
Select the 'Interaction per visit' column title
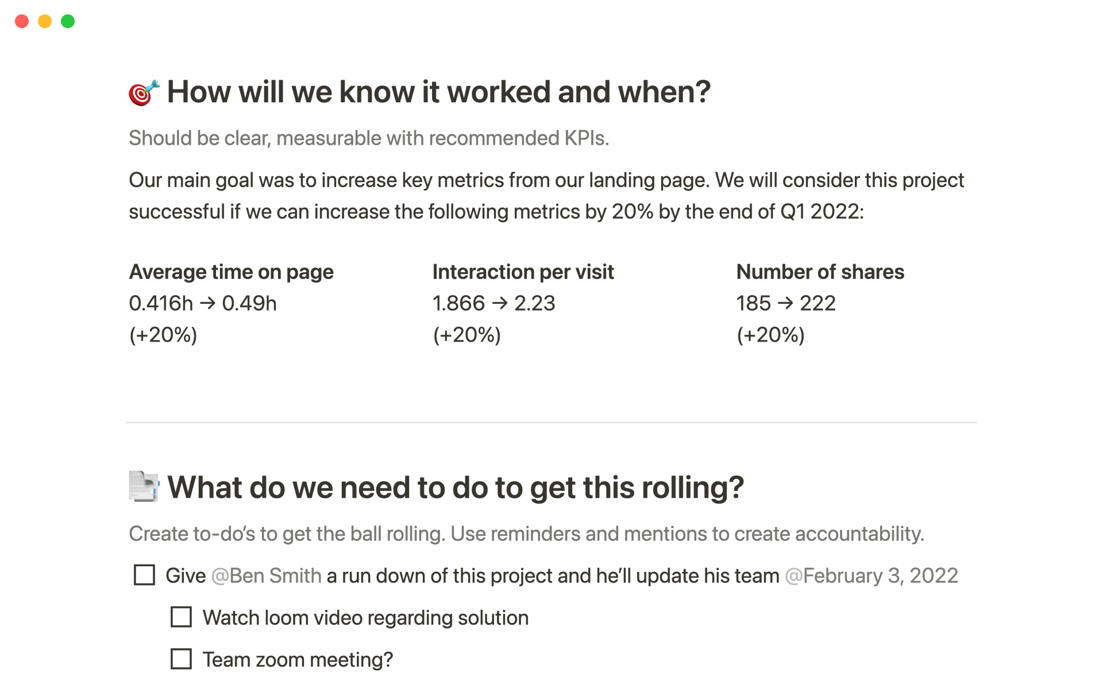523,272
